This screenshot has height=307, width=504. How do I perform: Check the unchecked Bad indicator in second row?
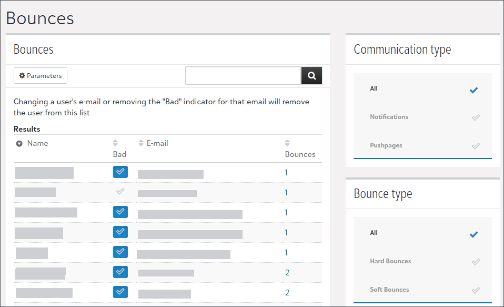(x=120, y=192)
